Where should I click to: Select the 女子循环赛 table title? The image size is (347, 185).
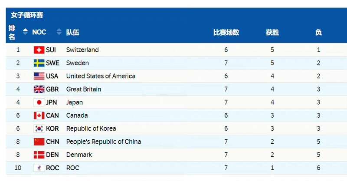click(x=27, y=15)
